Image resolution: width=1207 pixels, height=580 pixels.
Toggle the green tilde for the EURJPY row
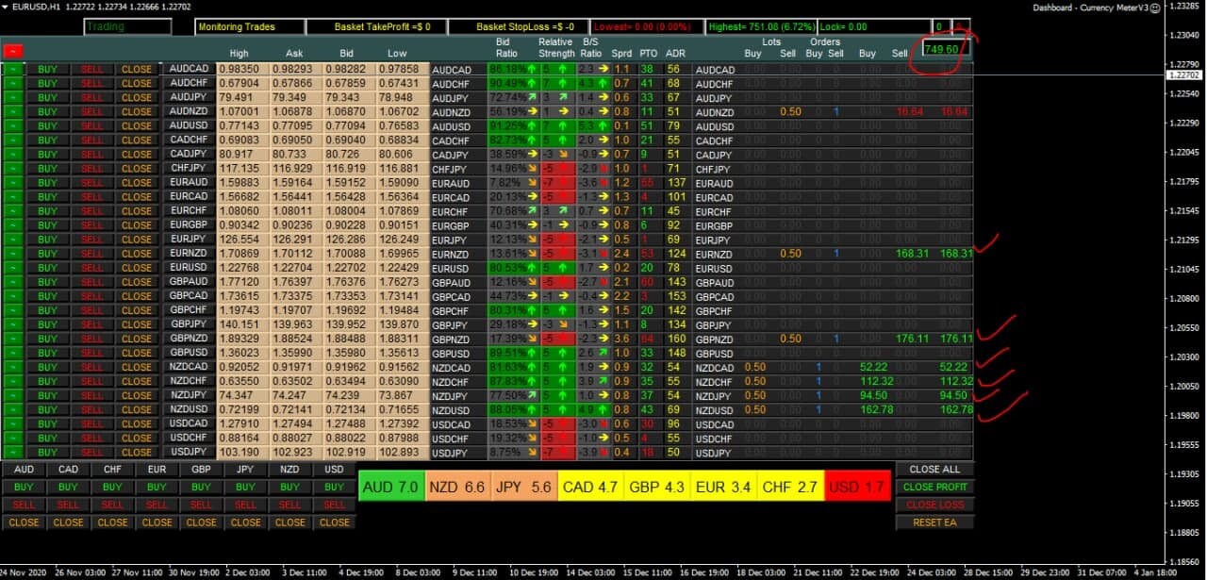click(13, 240)
